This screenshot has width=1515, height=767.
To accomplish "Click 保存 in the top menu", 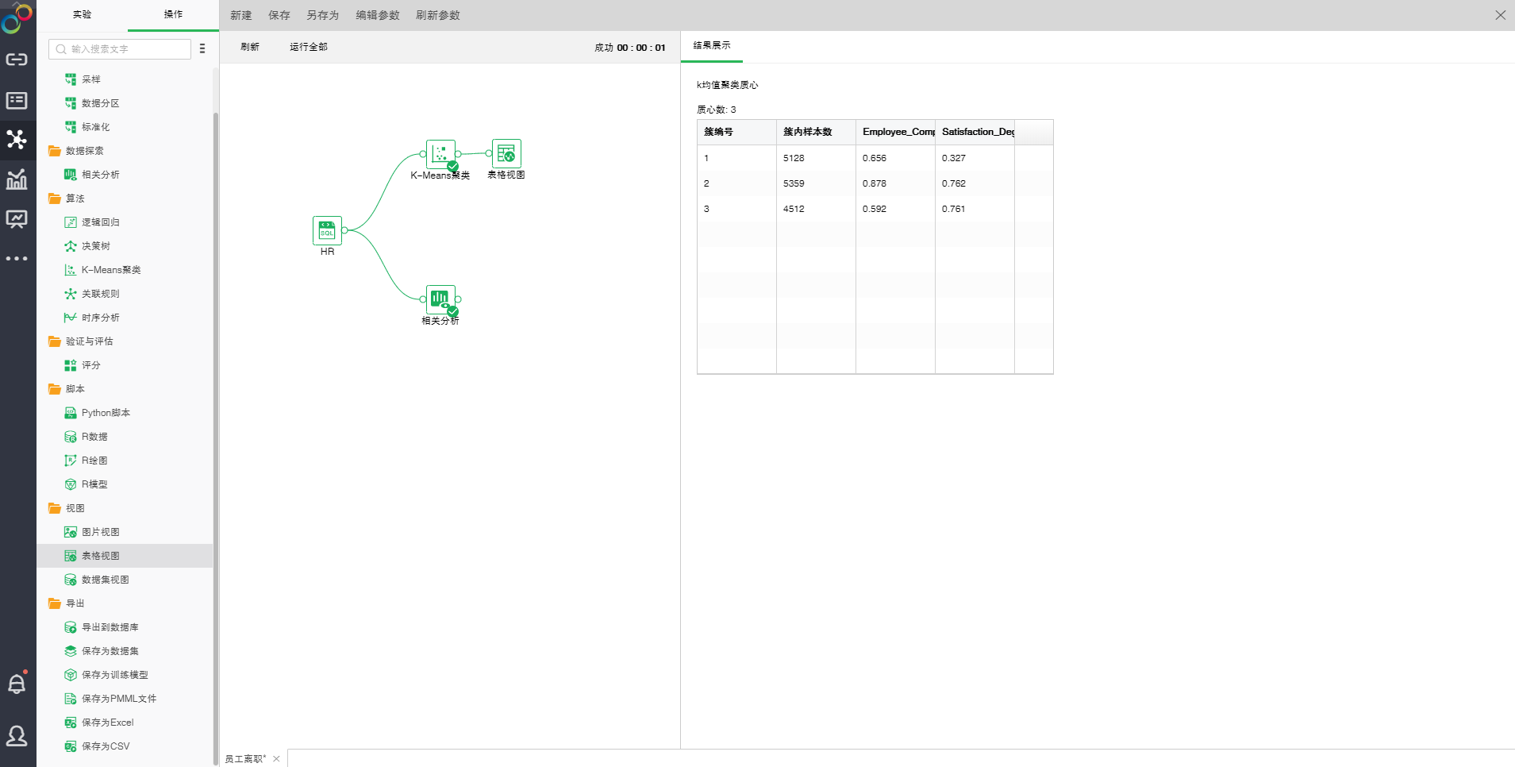I will (x=279, y=15).
